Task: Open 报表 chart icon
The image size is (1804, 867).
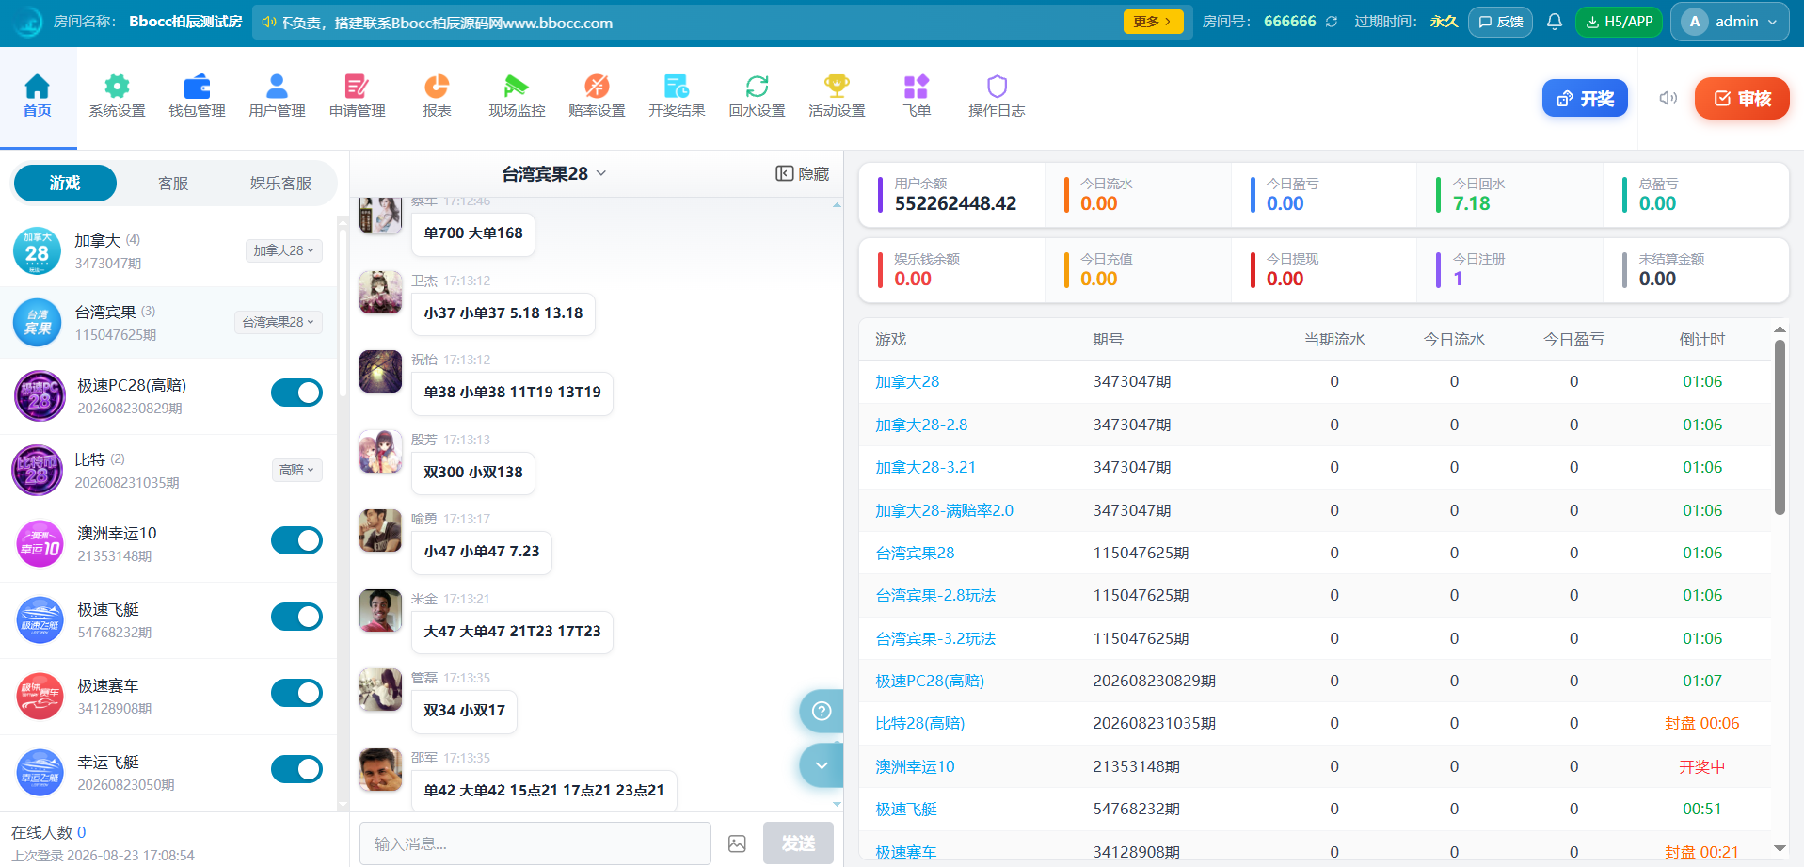Action: click(x=437, y=87)
